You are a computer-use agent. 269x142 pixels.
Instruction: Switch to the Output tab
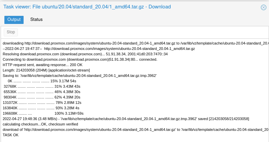click(x=14, y=20)
